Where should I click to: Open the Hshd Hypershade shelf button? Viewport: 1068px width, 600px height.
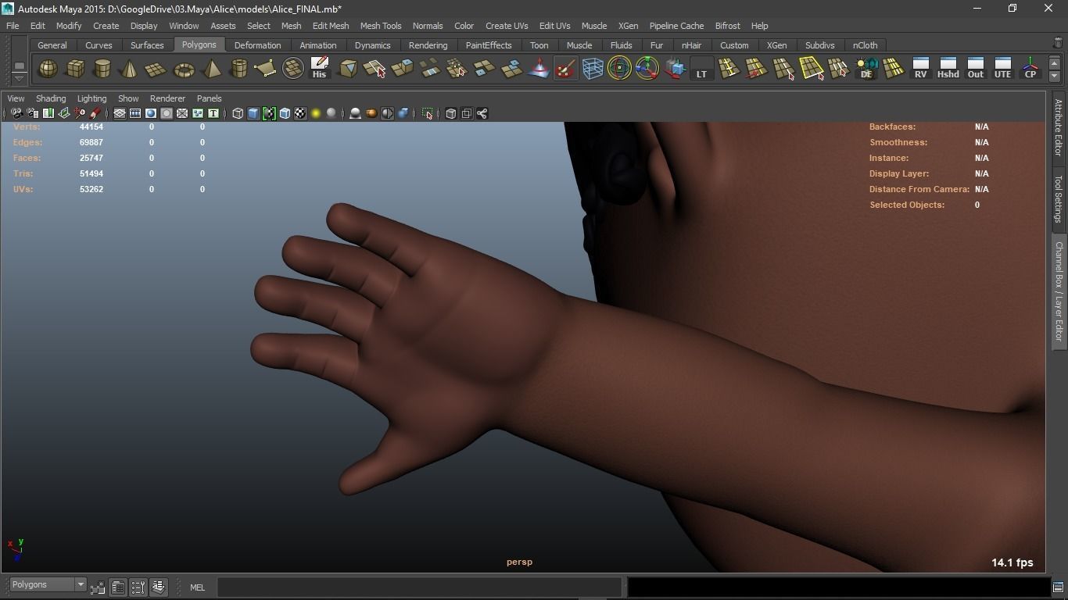tap(948, 69)
